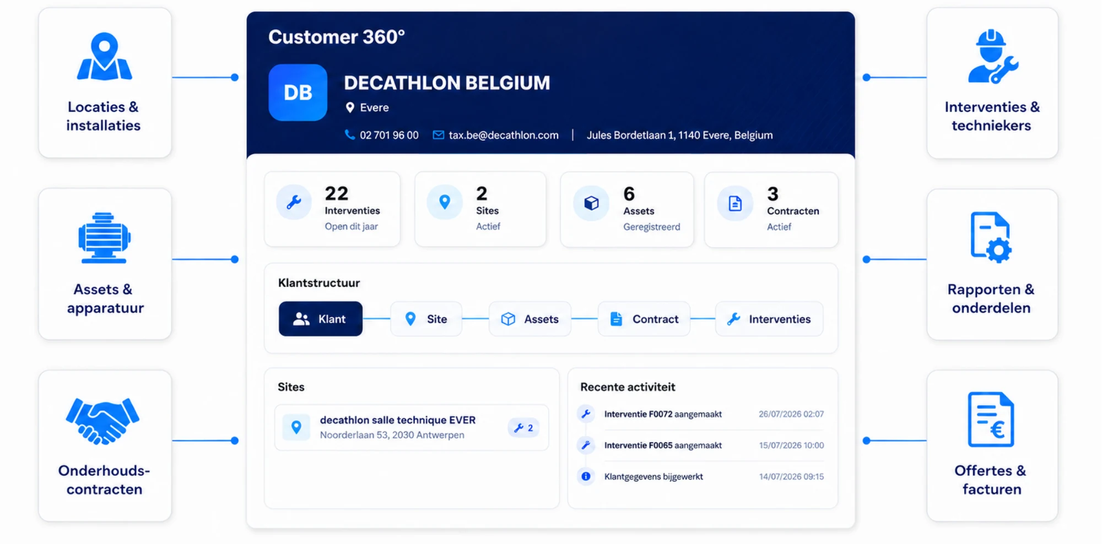Click the address Noorderlaan 53, 2030 Antwerpen

tap(392, 435)
